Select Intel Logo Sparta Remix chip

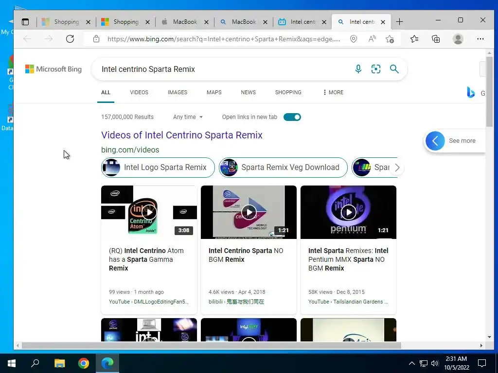pos(158,168)
